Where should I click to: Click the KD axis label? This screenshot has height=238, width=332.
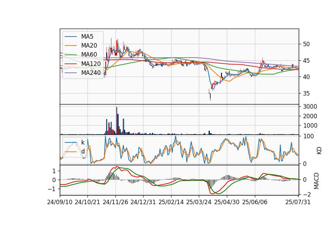[319, 151]
